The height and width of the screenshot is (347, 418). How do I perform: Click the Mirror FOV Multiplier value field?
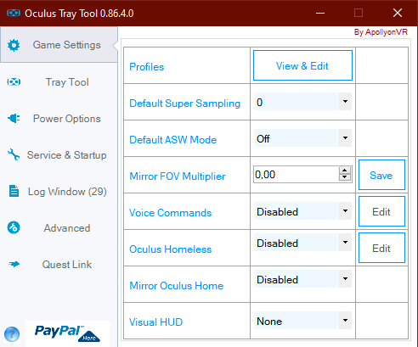[296, 174]
